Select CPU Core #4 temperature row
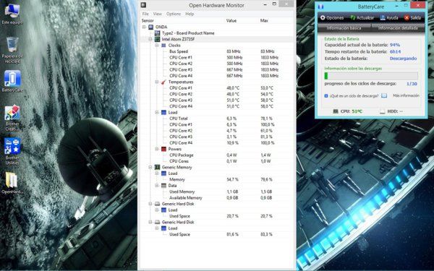Image resolution: width=434 pixels, height=271 pixels. click(217, 106)
